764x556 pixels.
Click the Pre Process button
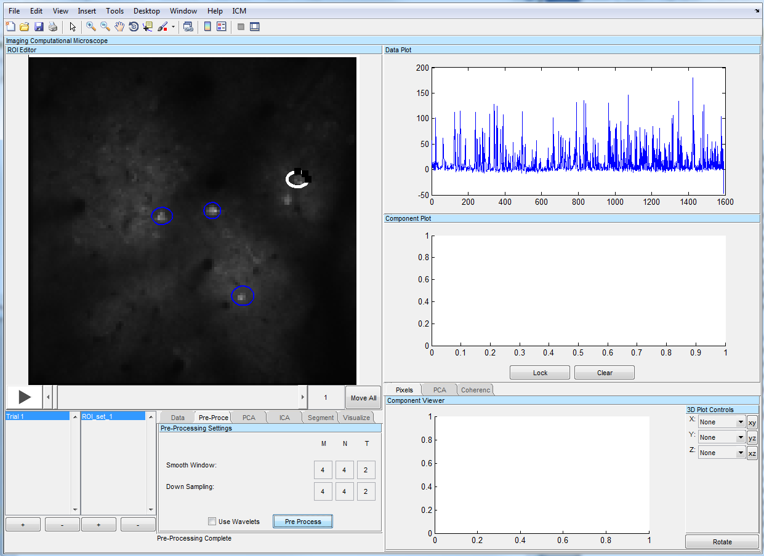[x=303, y=522]
